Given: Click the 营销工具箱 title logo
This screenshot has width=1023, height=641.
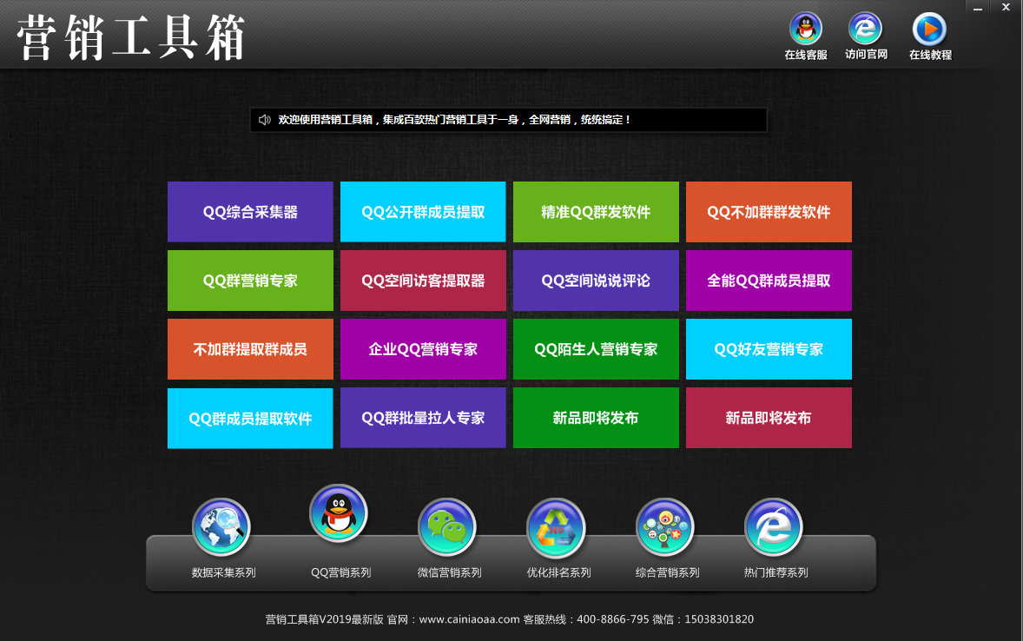Looking at the screenshot, I should coord(131,38).
